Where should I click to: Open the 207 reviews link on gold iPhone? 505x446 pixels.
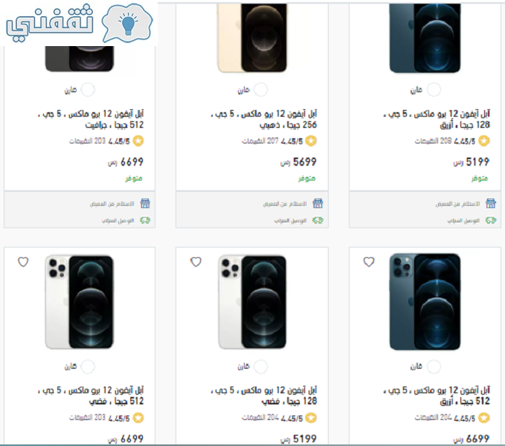tap(260, 141)
